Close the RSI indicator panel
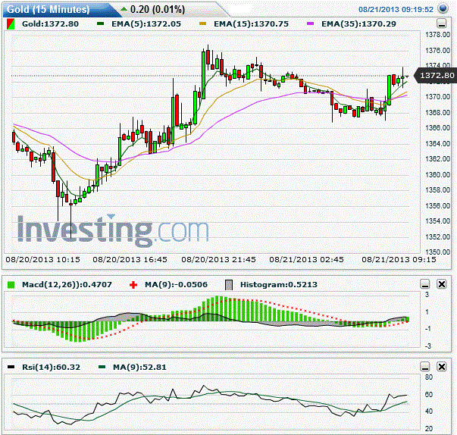 click(x=442, y=366)
